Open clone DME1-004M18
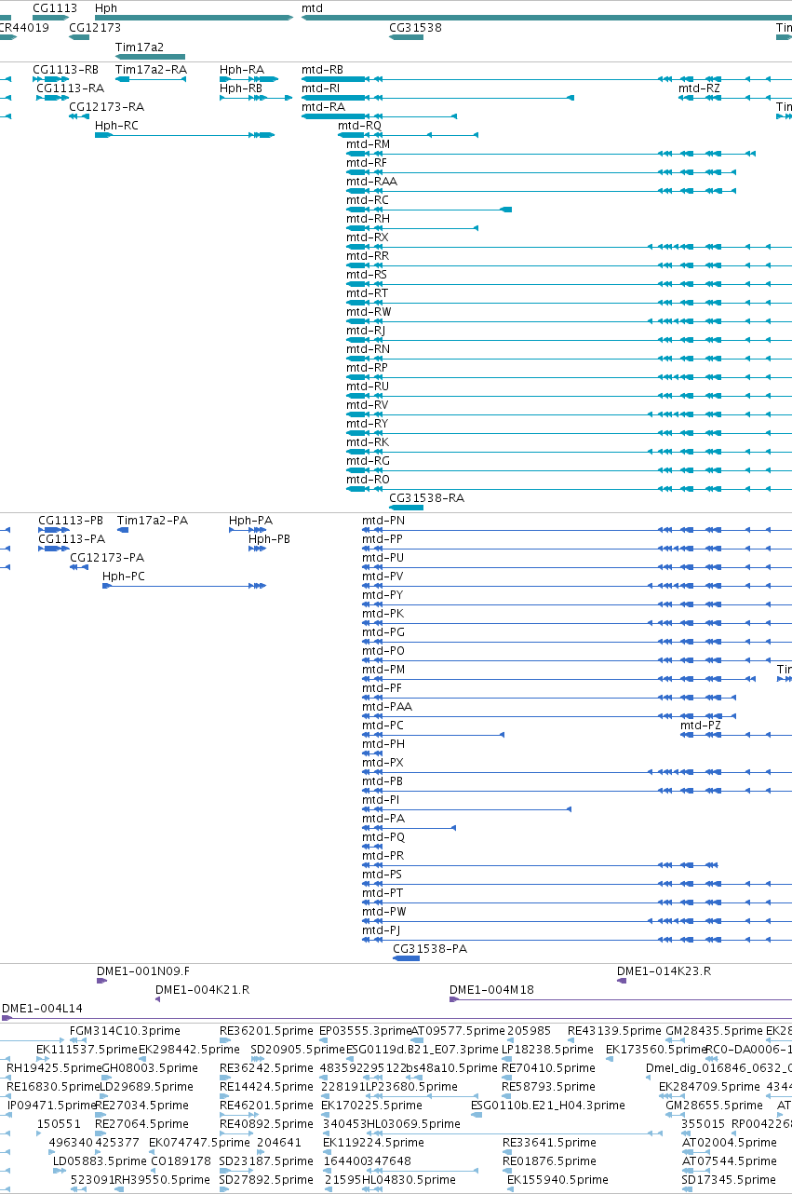Screen dimensions: 792x1194 click(x=491, y=990)
